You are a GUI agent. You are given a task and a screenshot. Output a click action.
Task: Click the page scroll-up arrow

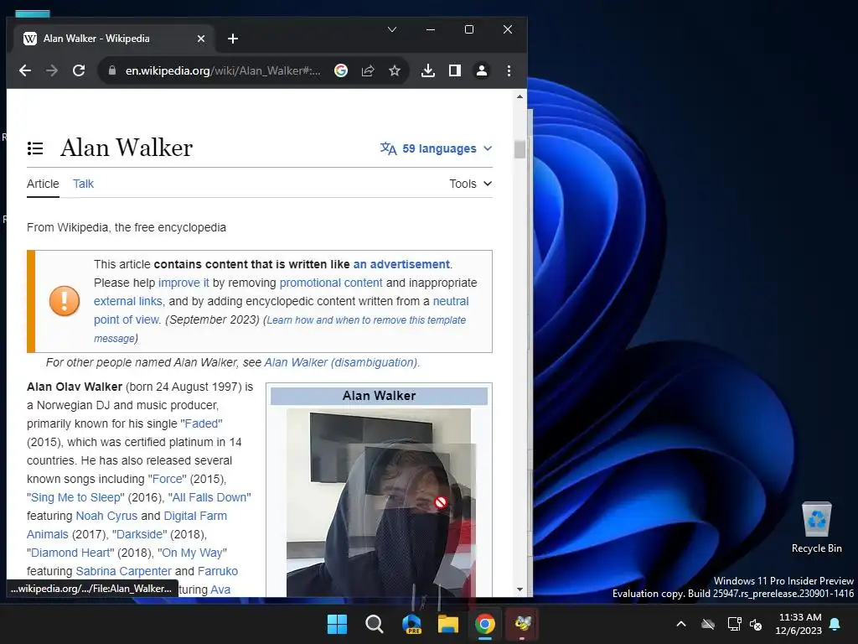coord(519,97)
